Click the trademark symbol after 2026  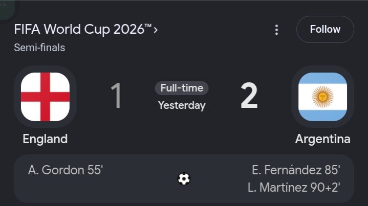tap(148, 26)
